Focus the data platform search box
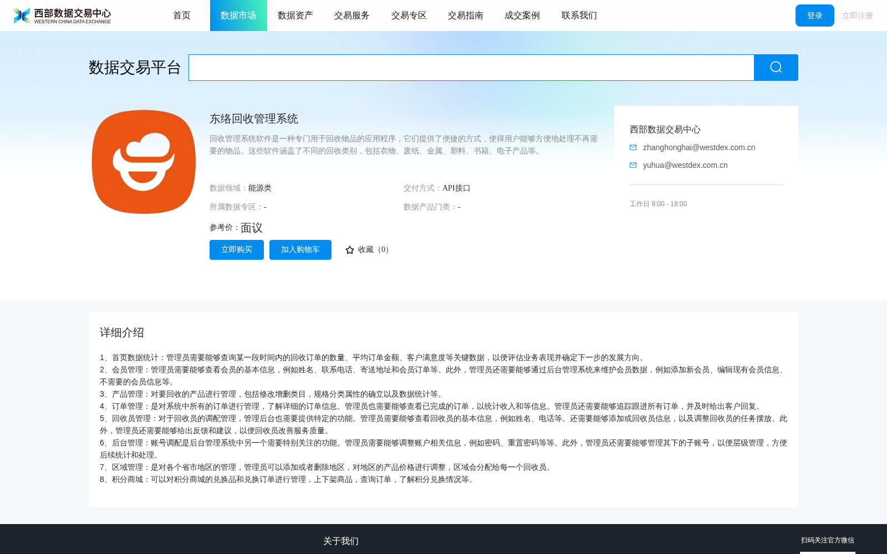The image size is (887, 554). (471, 68)
